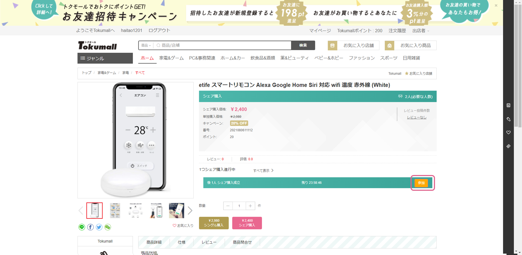Open the ジャンル category menu
The width and height of the screenshot is (522, 255).
105,58
